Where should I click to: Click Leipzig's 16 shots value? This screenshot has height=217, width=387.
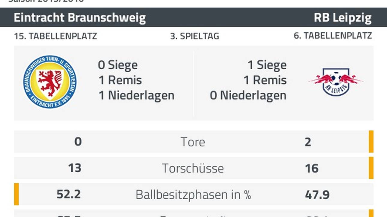pos(311,168)
